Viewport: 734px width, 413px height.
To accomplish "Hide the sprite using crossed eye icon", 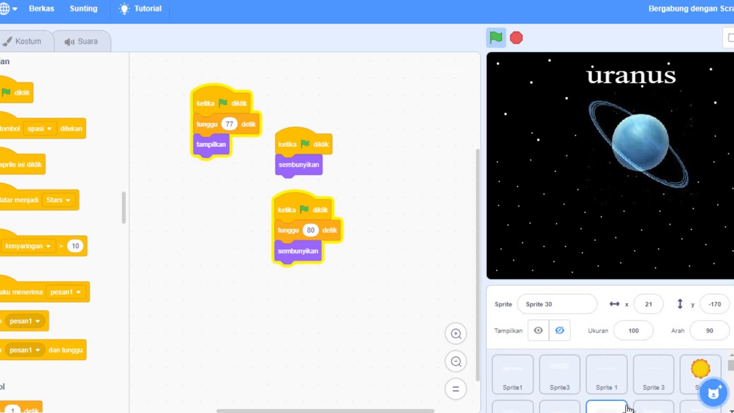I will point(560,330).
